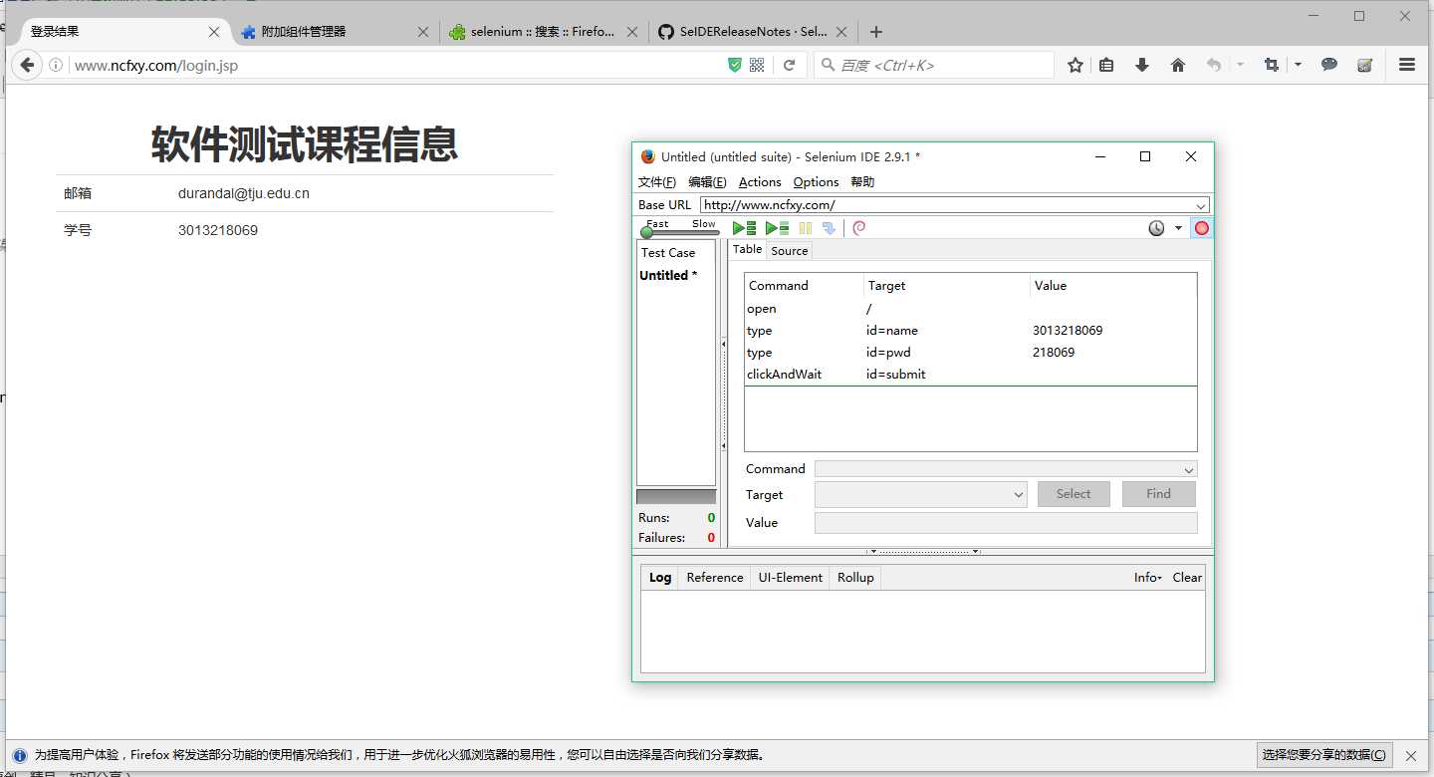Open the Downloads arrow icon
Viewport: 1434px width, 777px height.
coord(1142,65)
